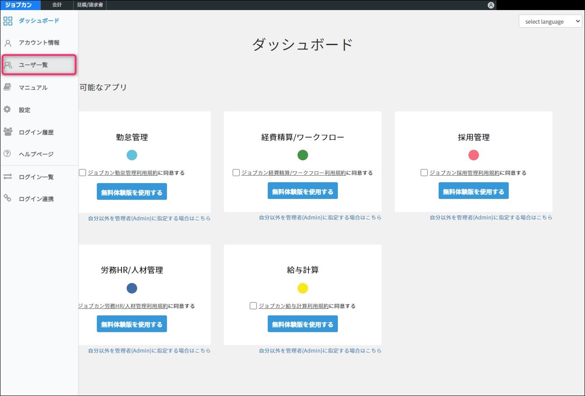
Task: Check the 勤怠管理 terms agreement checkbox
Action: click(x=83, y=173)
